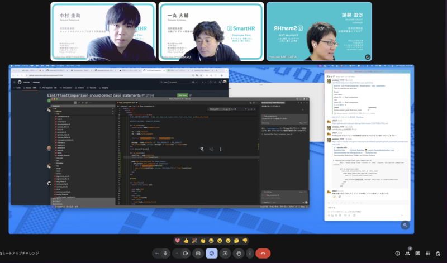The width and height of the screenshot is (447, 263).
Task: Click mute icon in presentation overlay
Action: pos(211,149)
